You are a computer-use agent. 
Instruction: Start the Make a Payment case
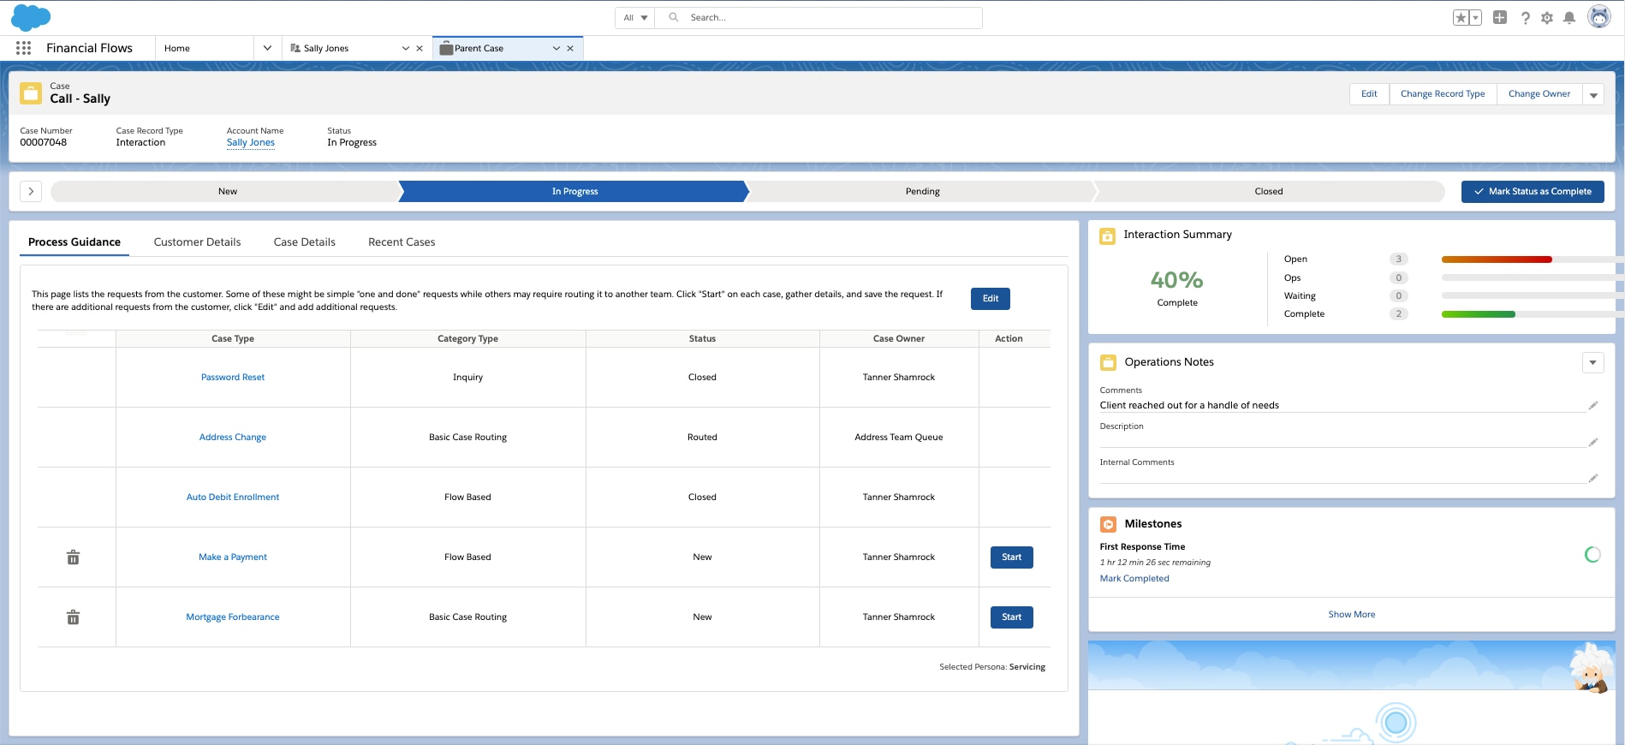point(1011,557)
